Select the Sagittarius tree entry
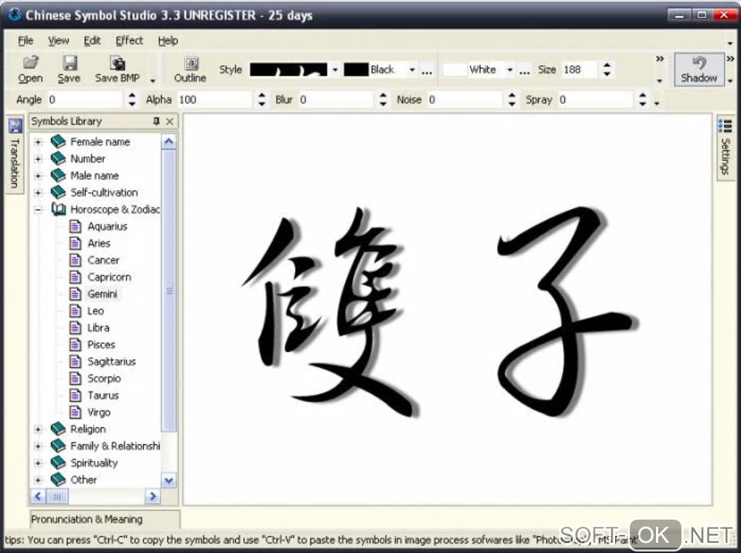 pos(112,361)
